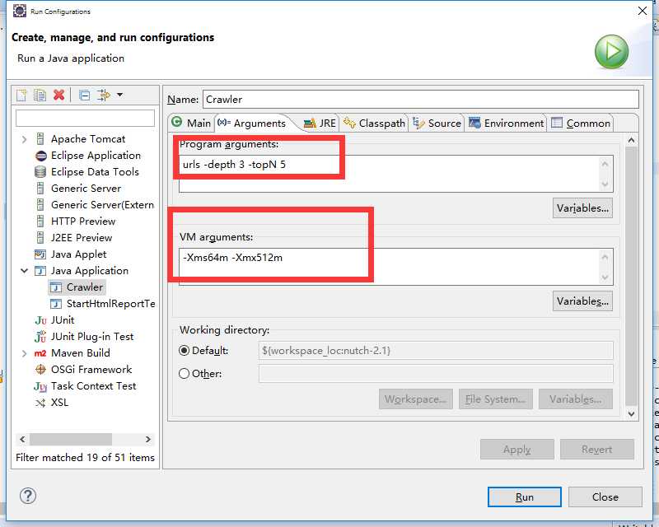Screen dimensions: 659x527
Task: Click the Java Applet icon
Action: (40, 254)
